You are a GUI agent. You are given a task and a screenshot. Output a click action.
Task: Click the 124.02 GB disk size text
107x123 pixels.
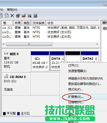point(11,62)
